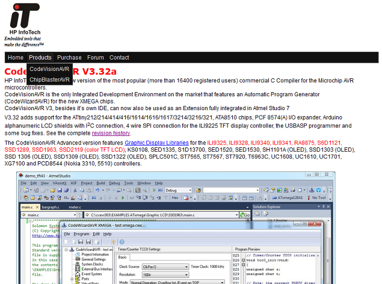Click the File menu in AtmelStudio

23,183
